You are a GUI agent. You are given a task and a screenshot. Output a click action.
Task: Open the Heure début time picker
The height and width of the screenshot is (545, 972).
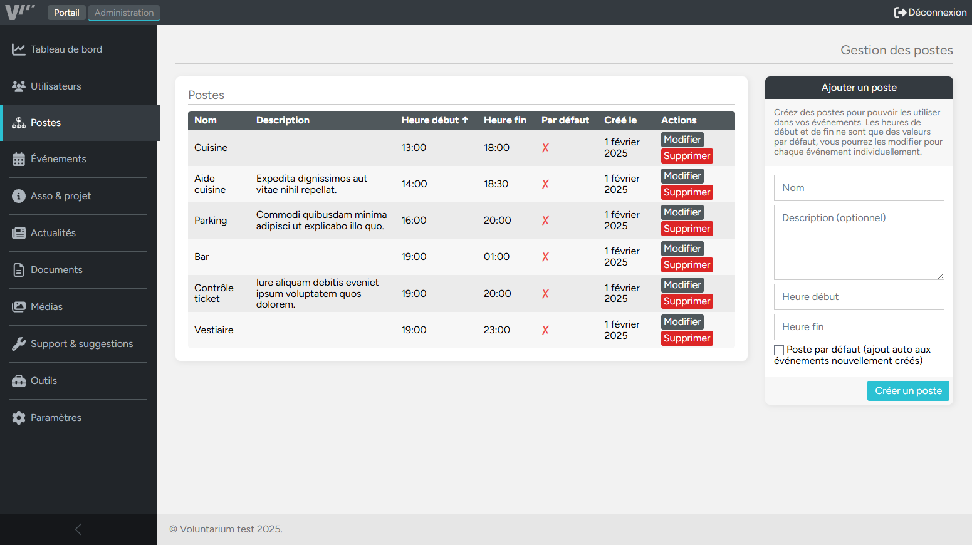859,296
